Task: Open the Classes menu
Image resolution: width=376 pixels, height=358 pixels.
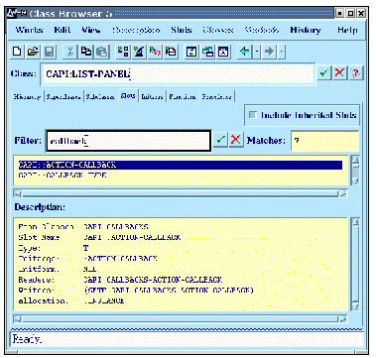Action: pos(218,30)
